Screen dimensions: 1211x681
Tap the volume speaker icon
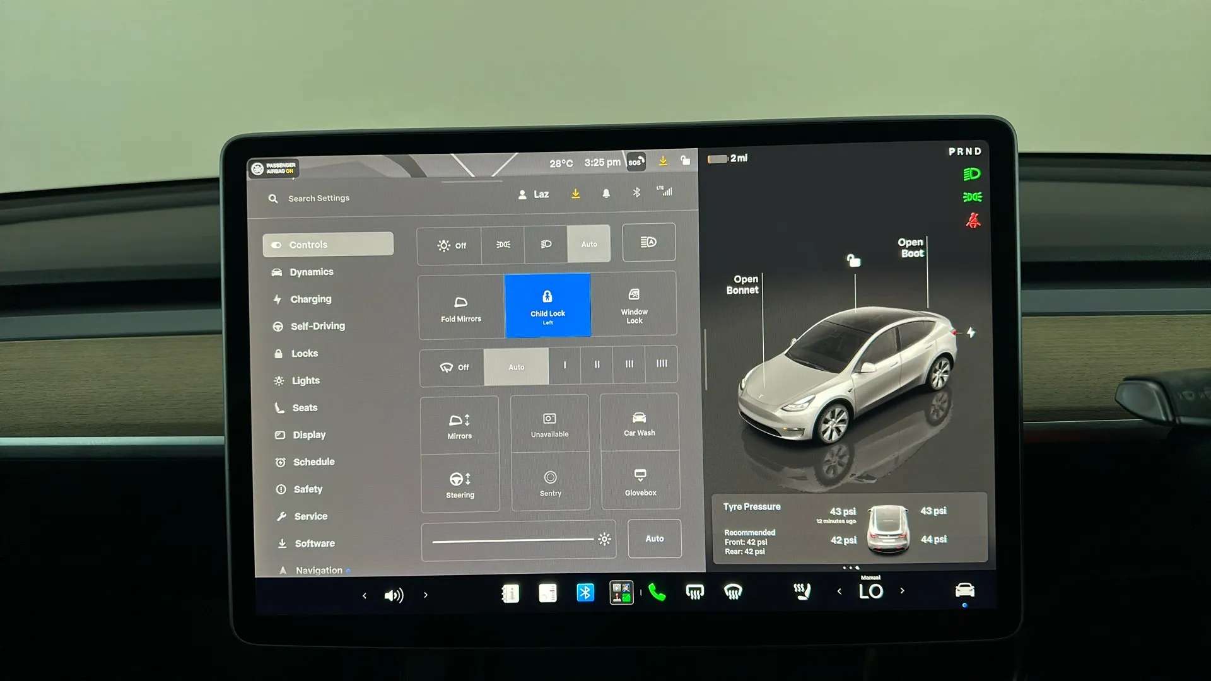click(394, 595)
